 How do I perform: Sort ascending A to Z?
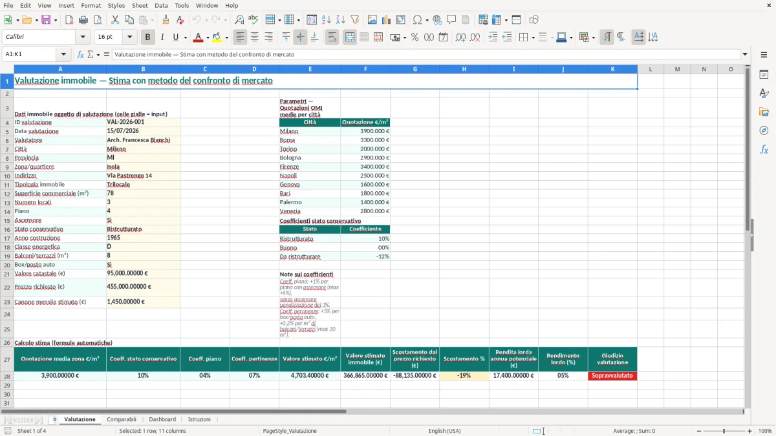326,20
